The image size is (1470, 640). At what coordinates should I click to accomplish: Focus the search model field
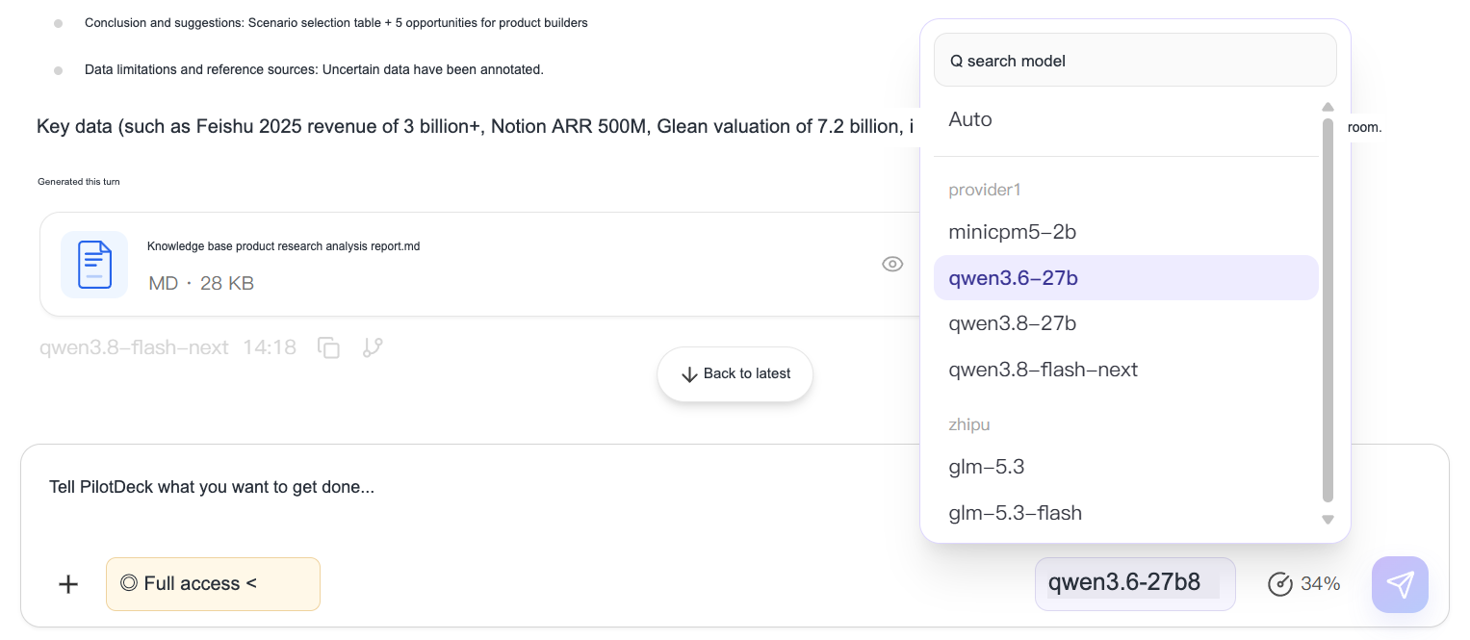coord(1135,61)
